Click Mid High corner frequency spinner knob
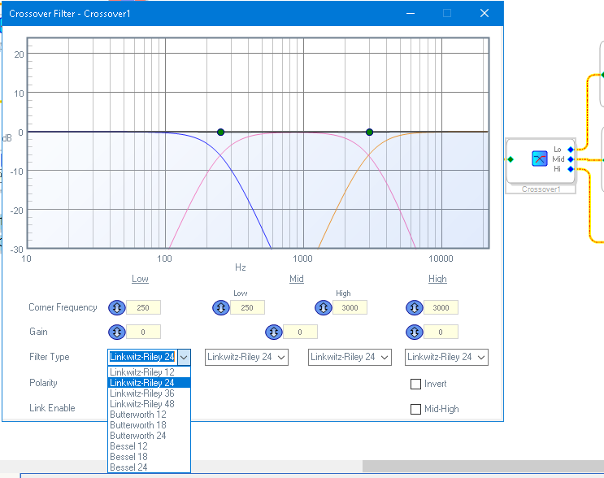This screenshot has height=478, width=604. (x=324, y=308)
